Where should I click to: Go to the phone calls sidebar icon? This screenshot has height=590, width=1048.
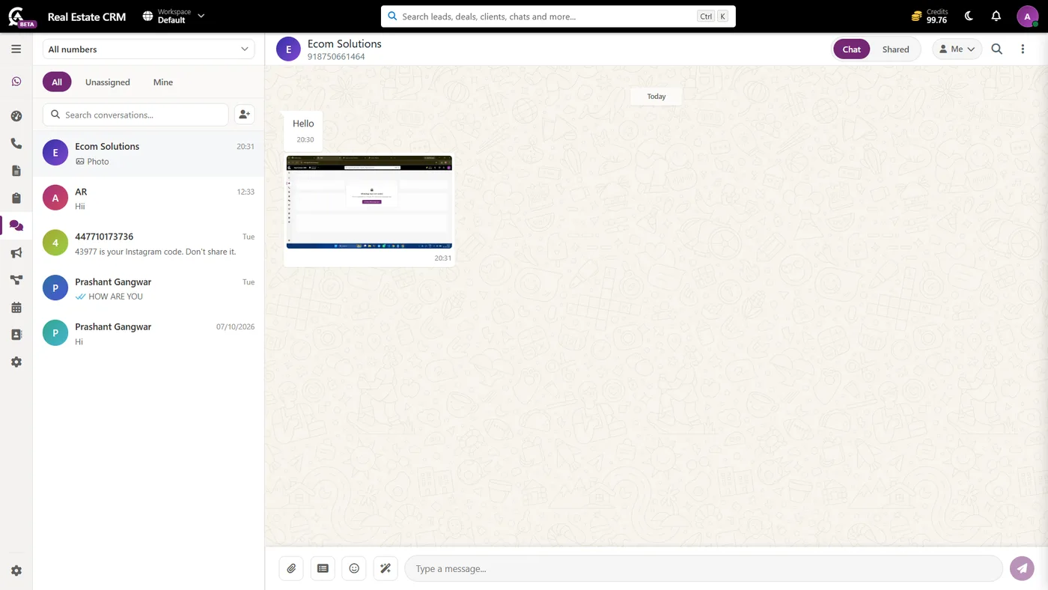tap(16, 143)
